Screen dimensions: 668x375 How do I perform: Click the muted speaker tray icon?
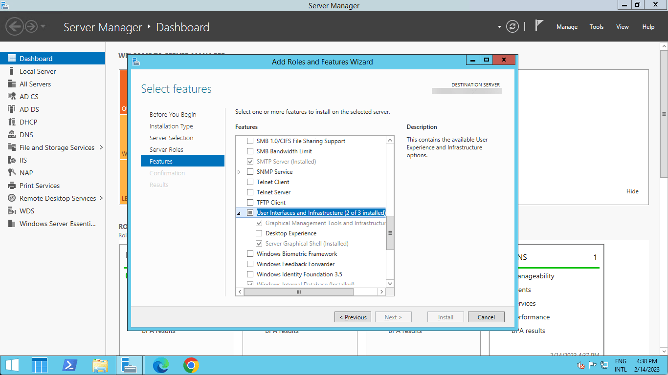pos(581,365)
